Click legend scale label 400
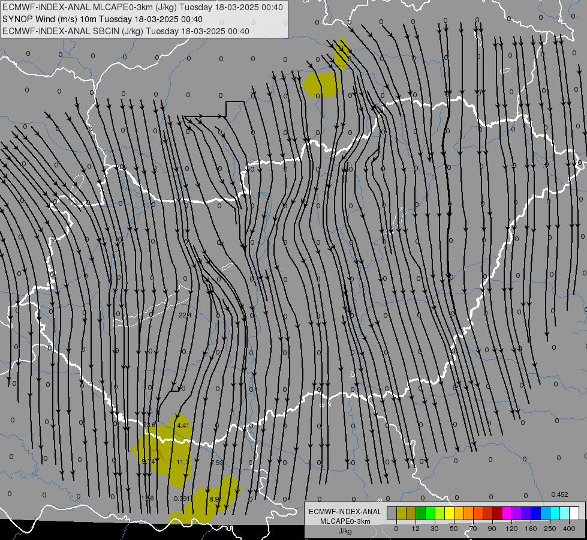 click(x=569, y=529)
